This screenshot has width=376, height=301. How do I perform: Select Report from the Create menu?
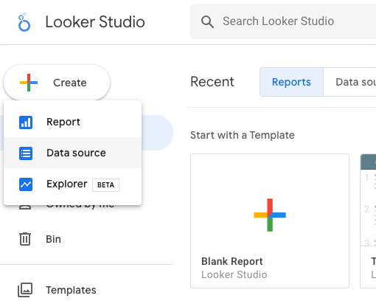pyautogui.click(x=73, y=122)
